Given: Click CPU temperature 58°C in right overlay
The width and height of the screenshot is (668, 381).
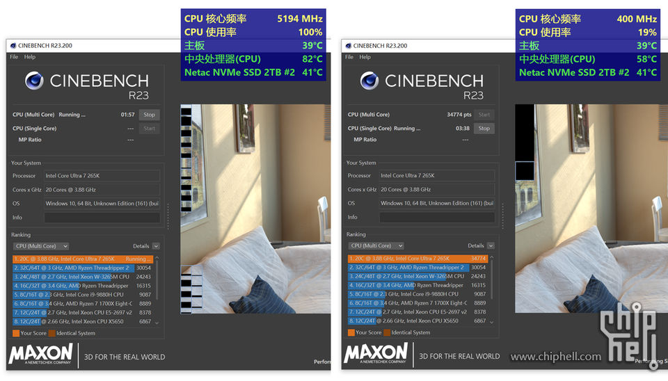Looking at the screenshot, I should coord(646,58).
